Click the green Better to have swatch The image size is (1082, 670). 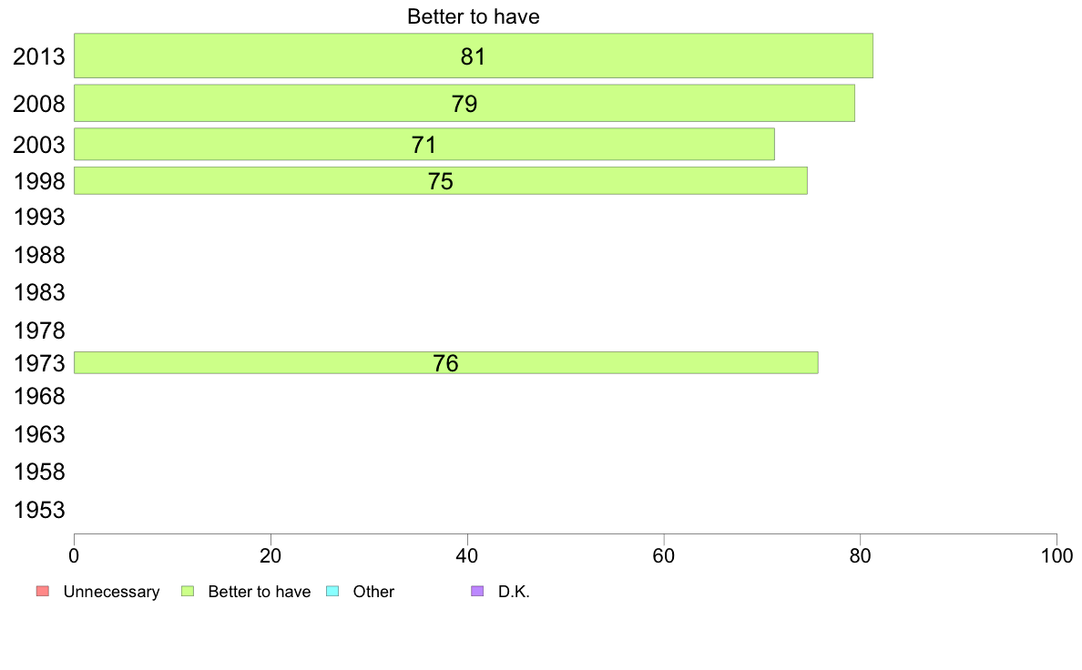pyautogui.click(x=188, y=592)
